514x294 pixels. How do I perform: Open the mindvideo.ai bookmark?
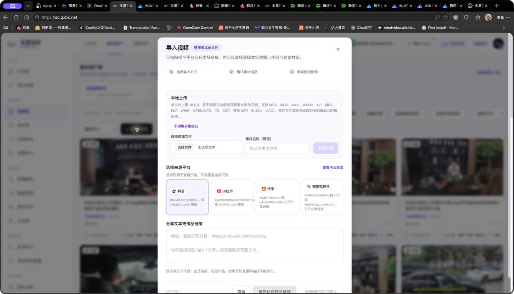pyautogui.click(x=396, y=28)
